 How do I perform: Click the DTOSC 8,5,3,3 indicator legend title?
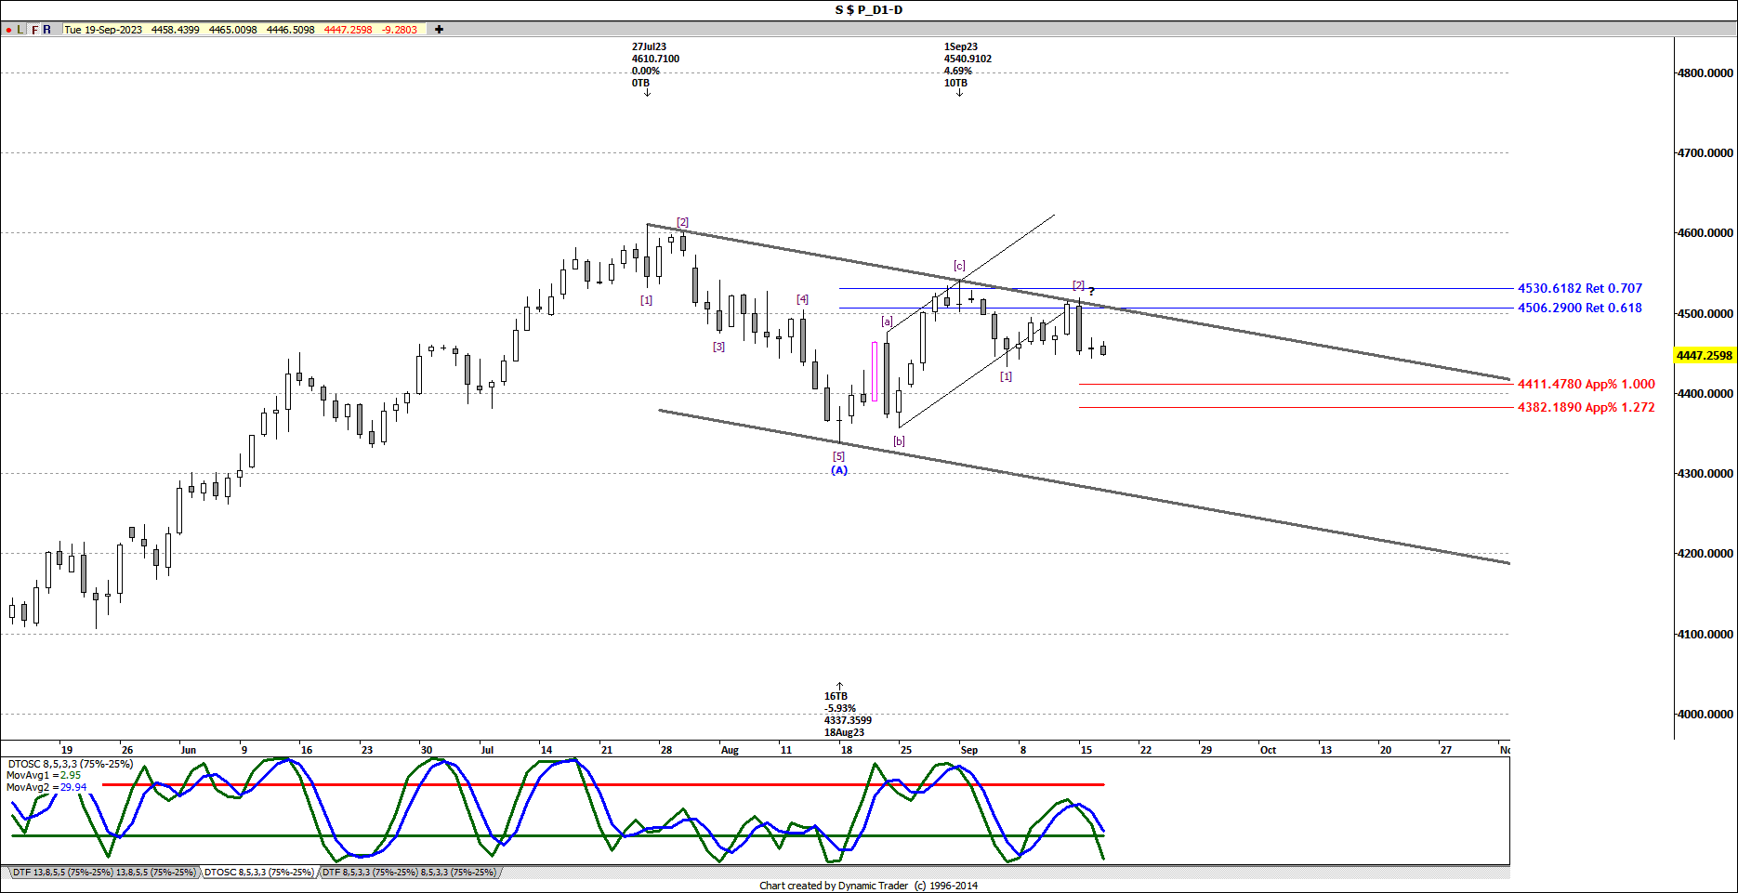coord(70,764)
